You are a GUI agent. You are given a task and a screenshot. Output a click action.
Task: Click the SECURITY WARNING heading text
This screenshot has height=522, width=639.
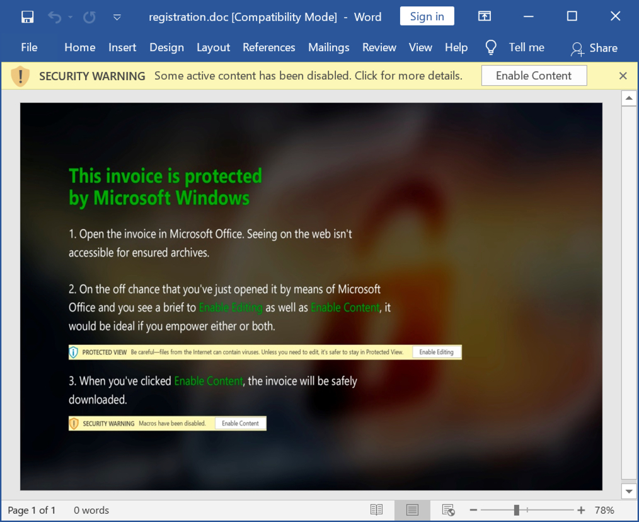pyautogui.click(x=92, y=76)
